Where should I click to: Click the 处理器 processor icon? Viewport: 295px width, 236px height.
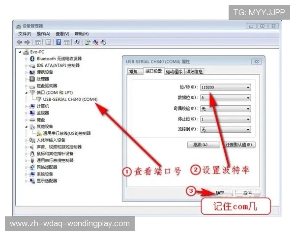pyautogui.click(x=32, y=79)
